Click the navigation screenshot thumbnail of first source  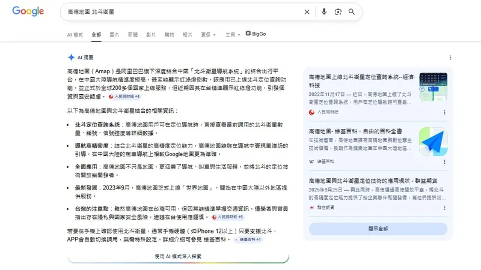(433, 87)
